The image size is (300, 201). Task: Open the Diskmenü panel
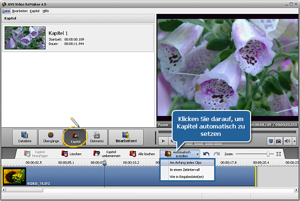(x=96, y=137)
